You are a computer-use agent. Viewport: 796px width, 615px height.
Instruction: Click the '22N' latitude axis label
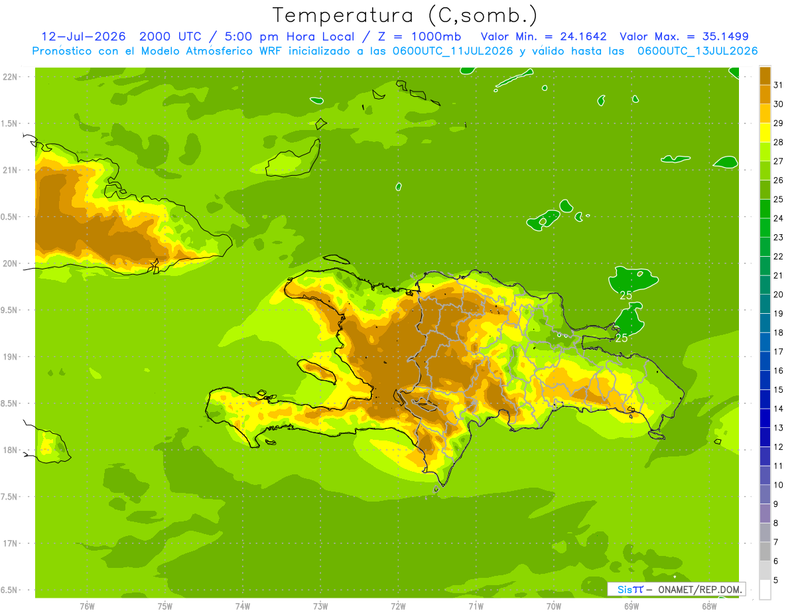click(x=10, y=77)
